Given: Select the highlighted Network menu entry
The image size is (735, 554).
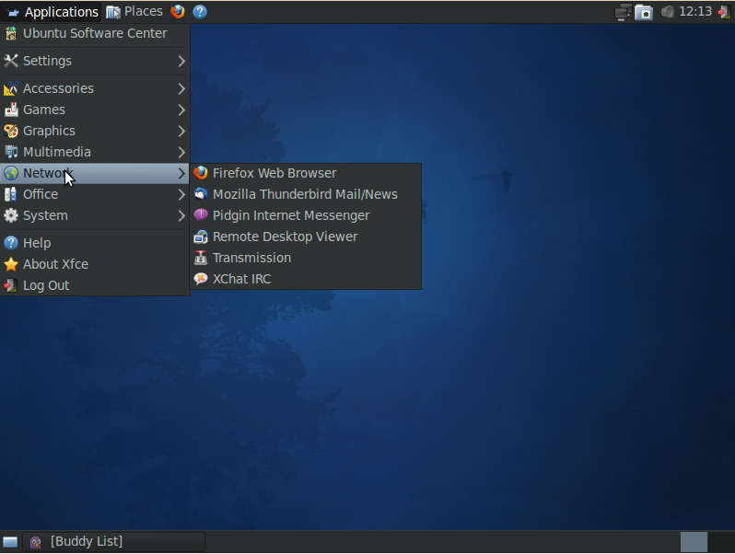Looking at the screenshot, I should coord(95,173).
